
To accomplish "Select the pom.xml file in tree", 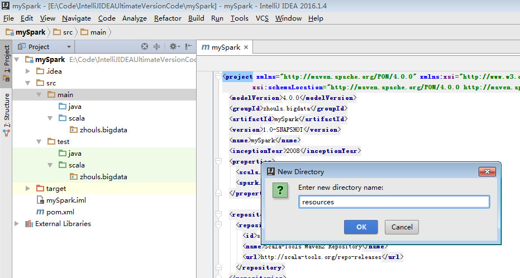I will [x=60, y=212].
